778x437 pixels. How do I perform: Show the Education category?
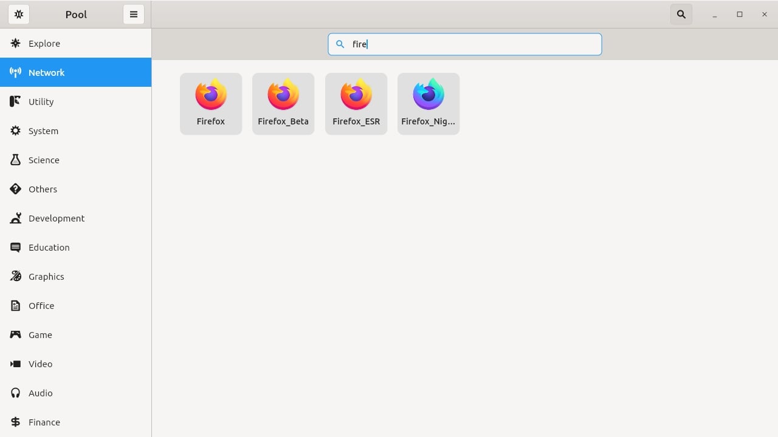pos(75,247)
